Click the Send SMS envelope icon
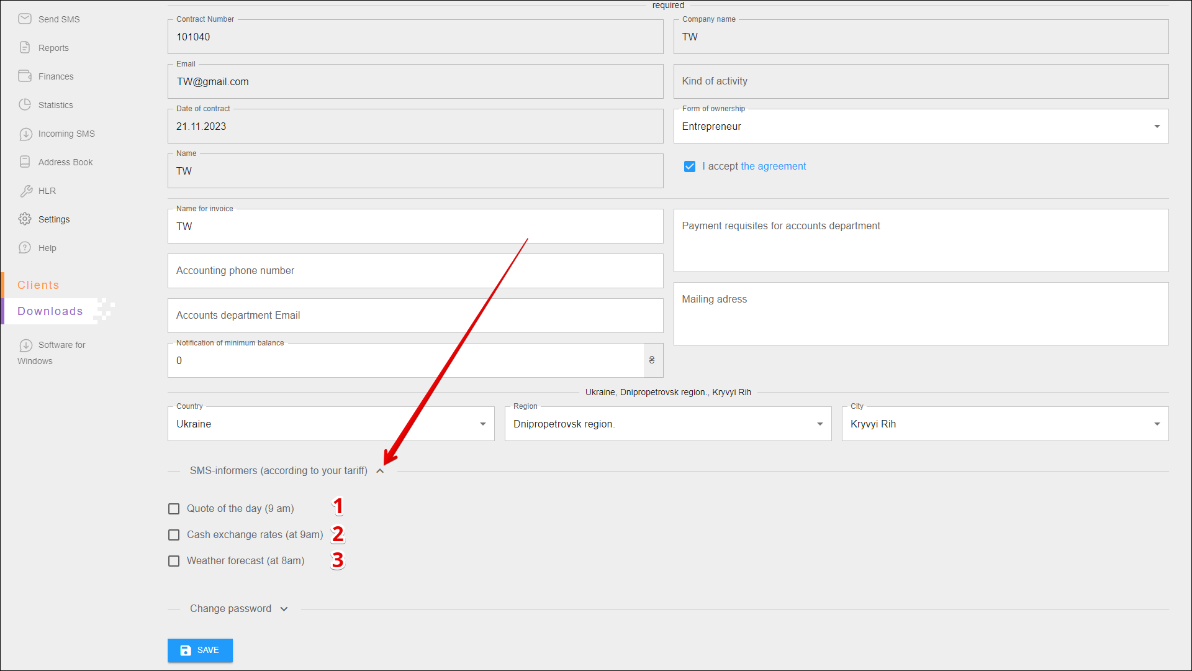 click(25, 19)
